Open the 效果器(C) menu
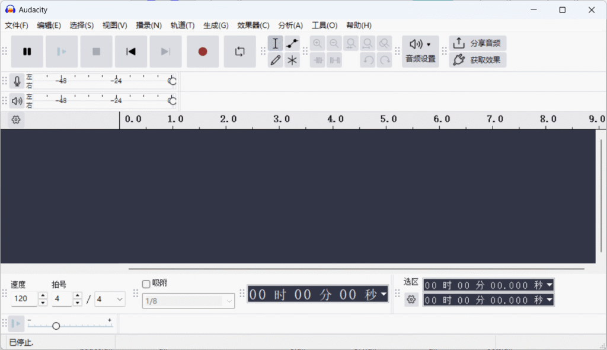The width and height of the screenshot is (607, 350). click(x=253, y=26)
